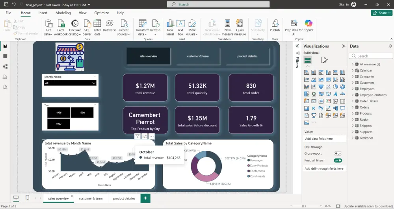
Task: Insert a Text box from ribbon
Action: 180,28
